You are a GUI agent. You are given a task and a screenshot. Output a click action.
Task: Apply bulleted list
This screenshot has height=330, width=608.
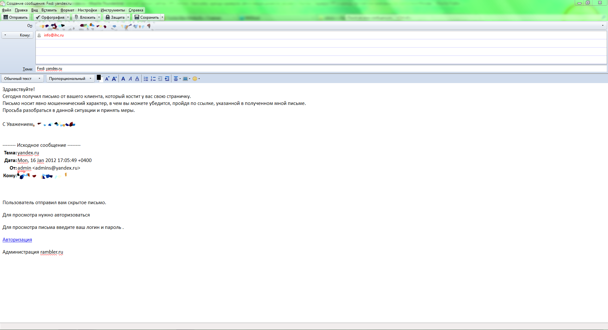point(146,79)
